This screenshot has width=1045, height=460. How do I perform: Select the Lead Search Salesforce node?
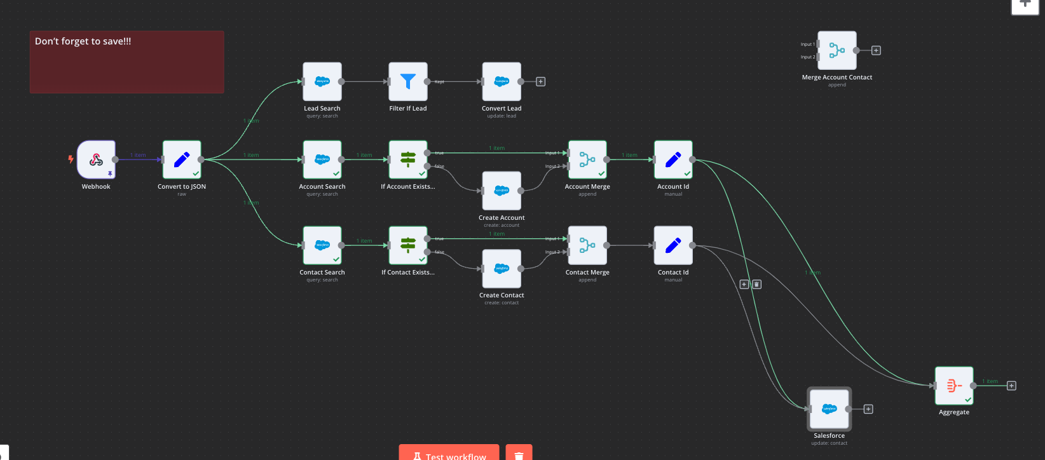(322, 81)
